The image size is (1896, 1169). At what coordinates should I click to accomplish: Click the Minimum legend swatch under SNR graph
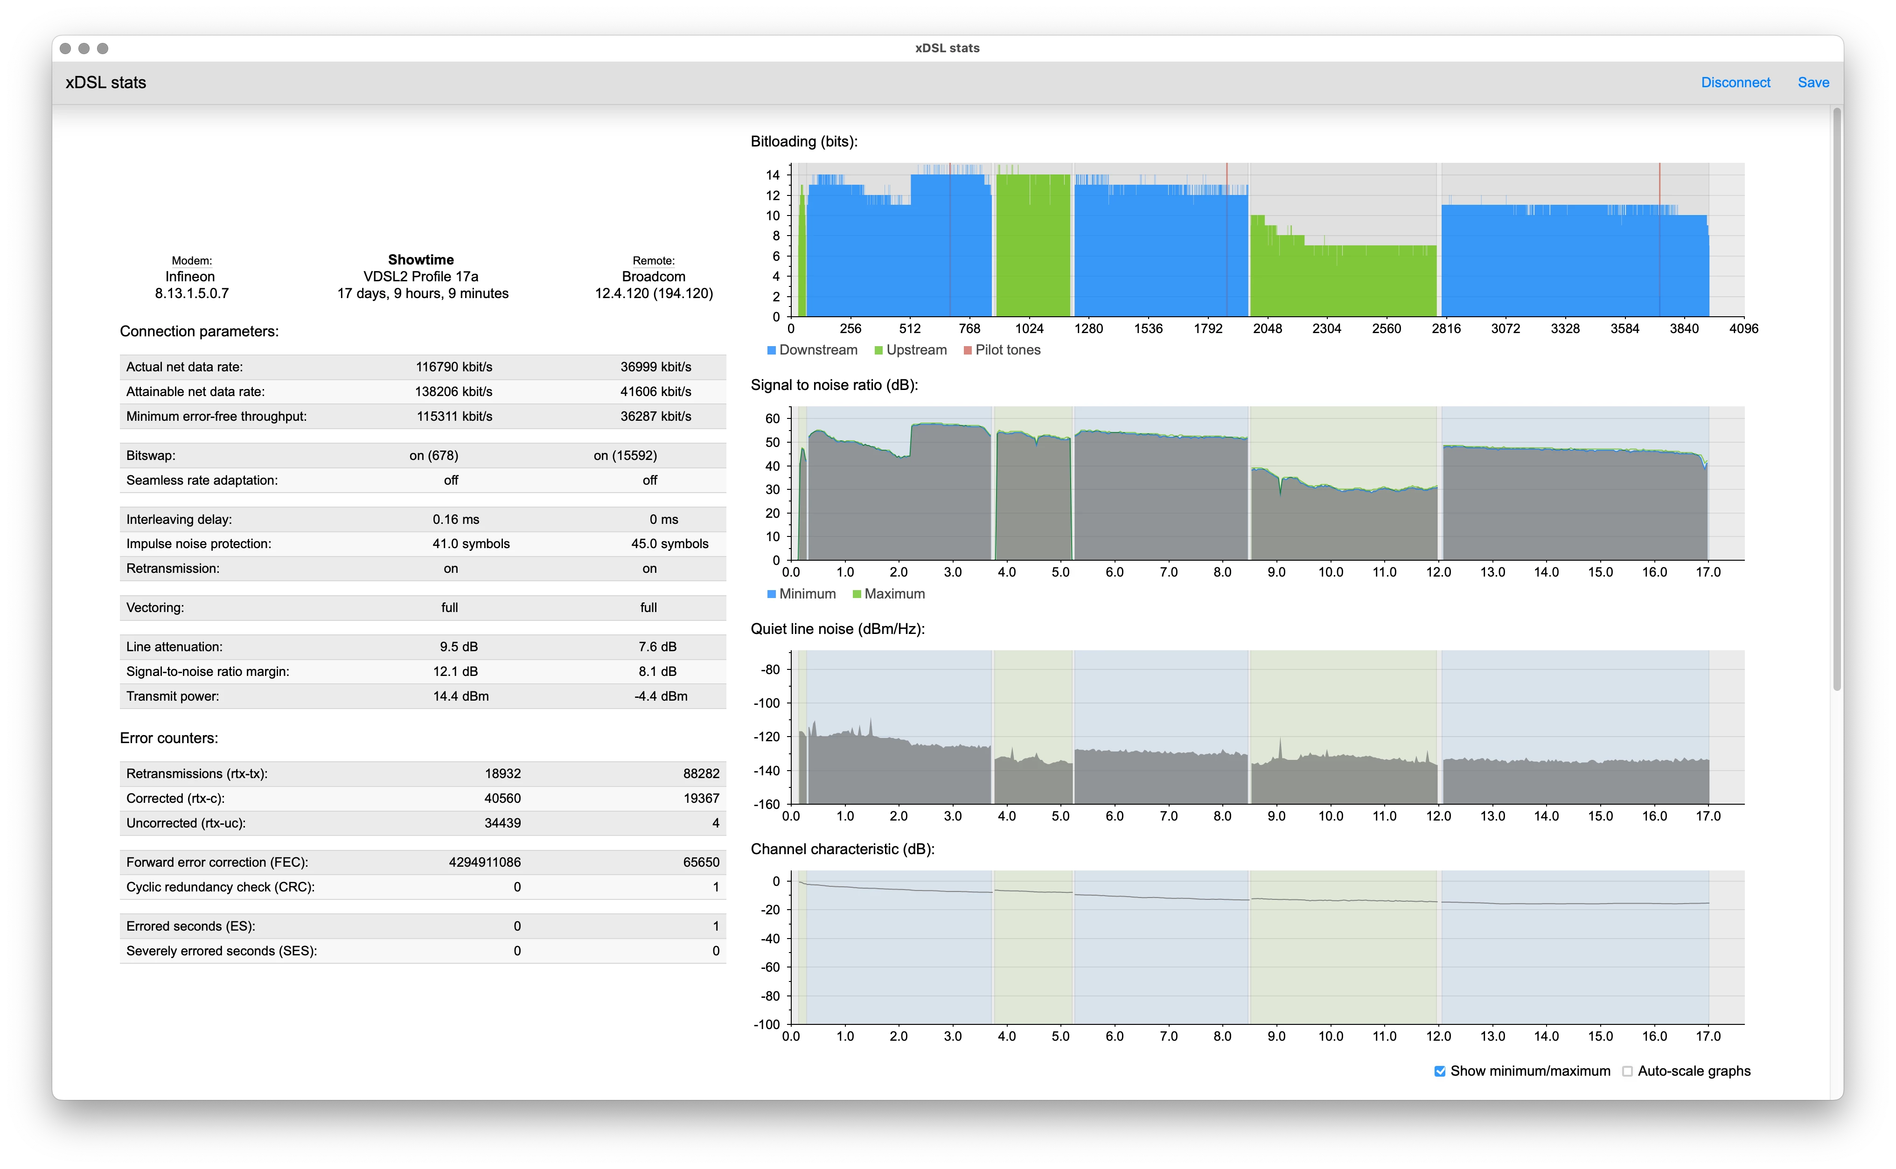tap(771, 595)
